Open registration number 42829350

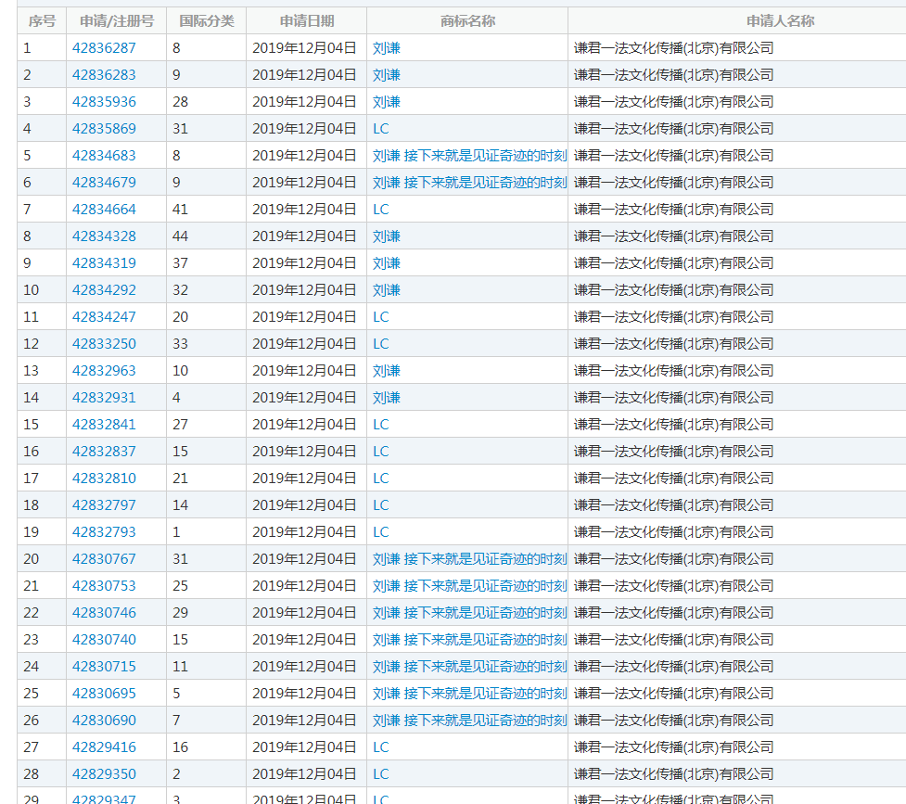104,774
